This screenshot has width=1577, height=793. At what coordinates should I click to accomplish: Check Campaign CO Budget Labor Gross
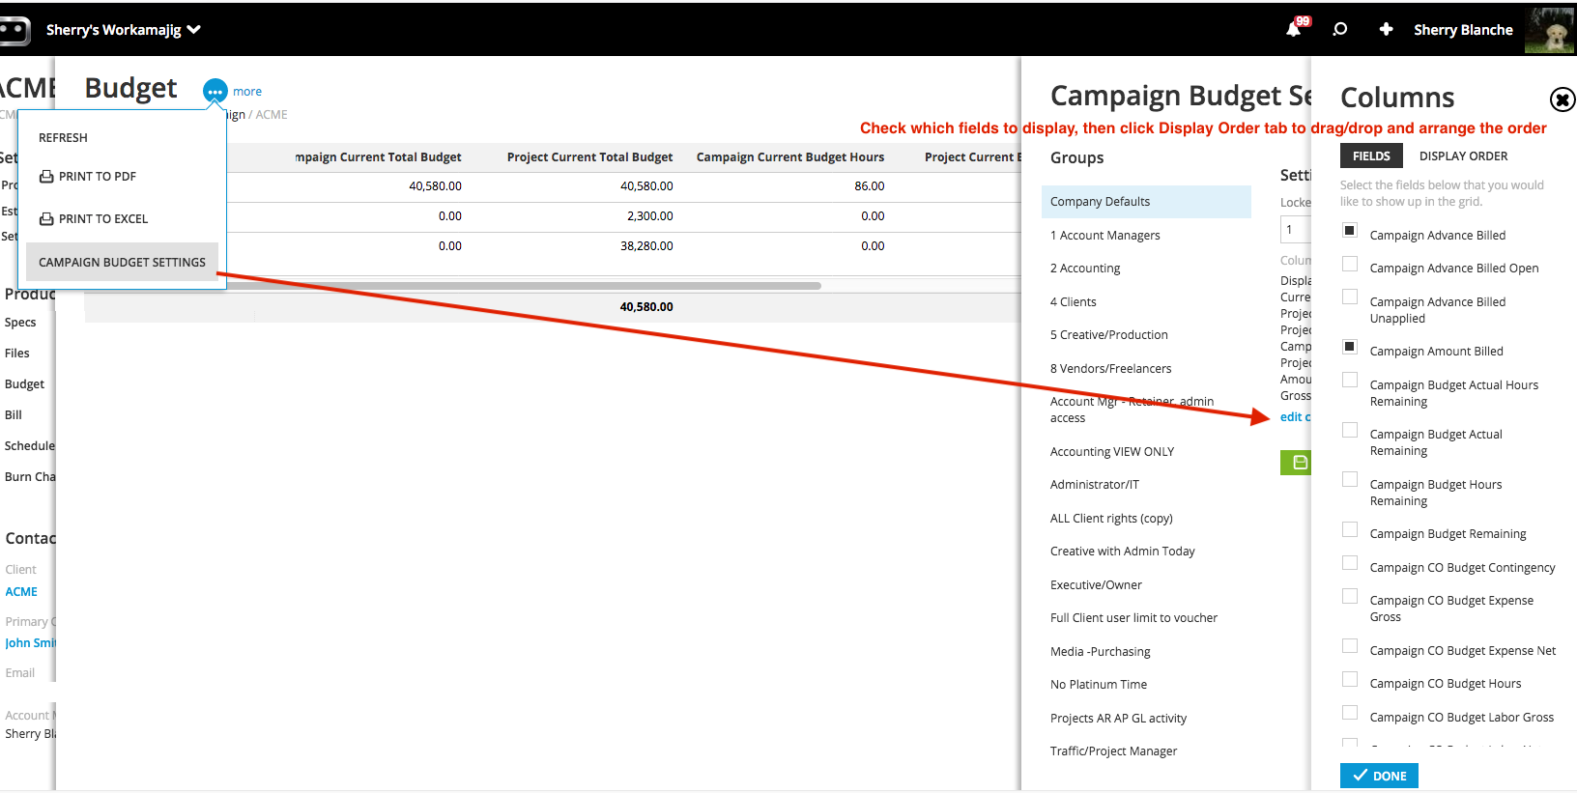[x=1350, y=712]
